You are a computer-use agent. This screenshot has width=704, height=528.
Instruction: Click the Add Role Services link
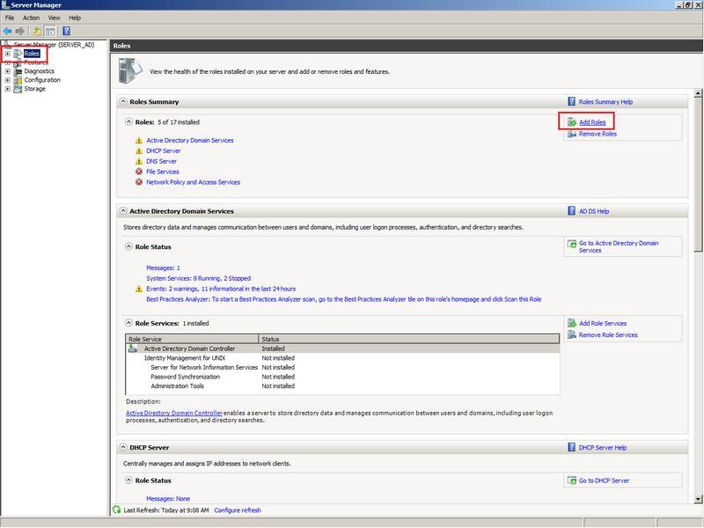(x=603, y=323)
